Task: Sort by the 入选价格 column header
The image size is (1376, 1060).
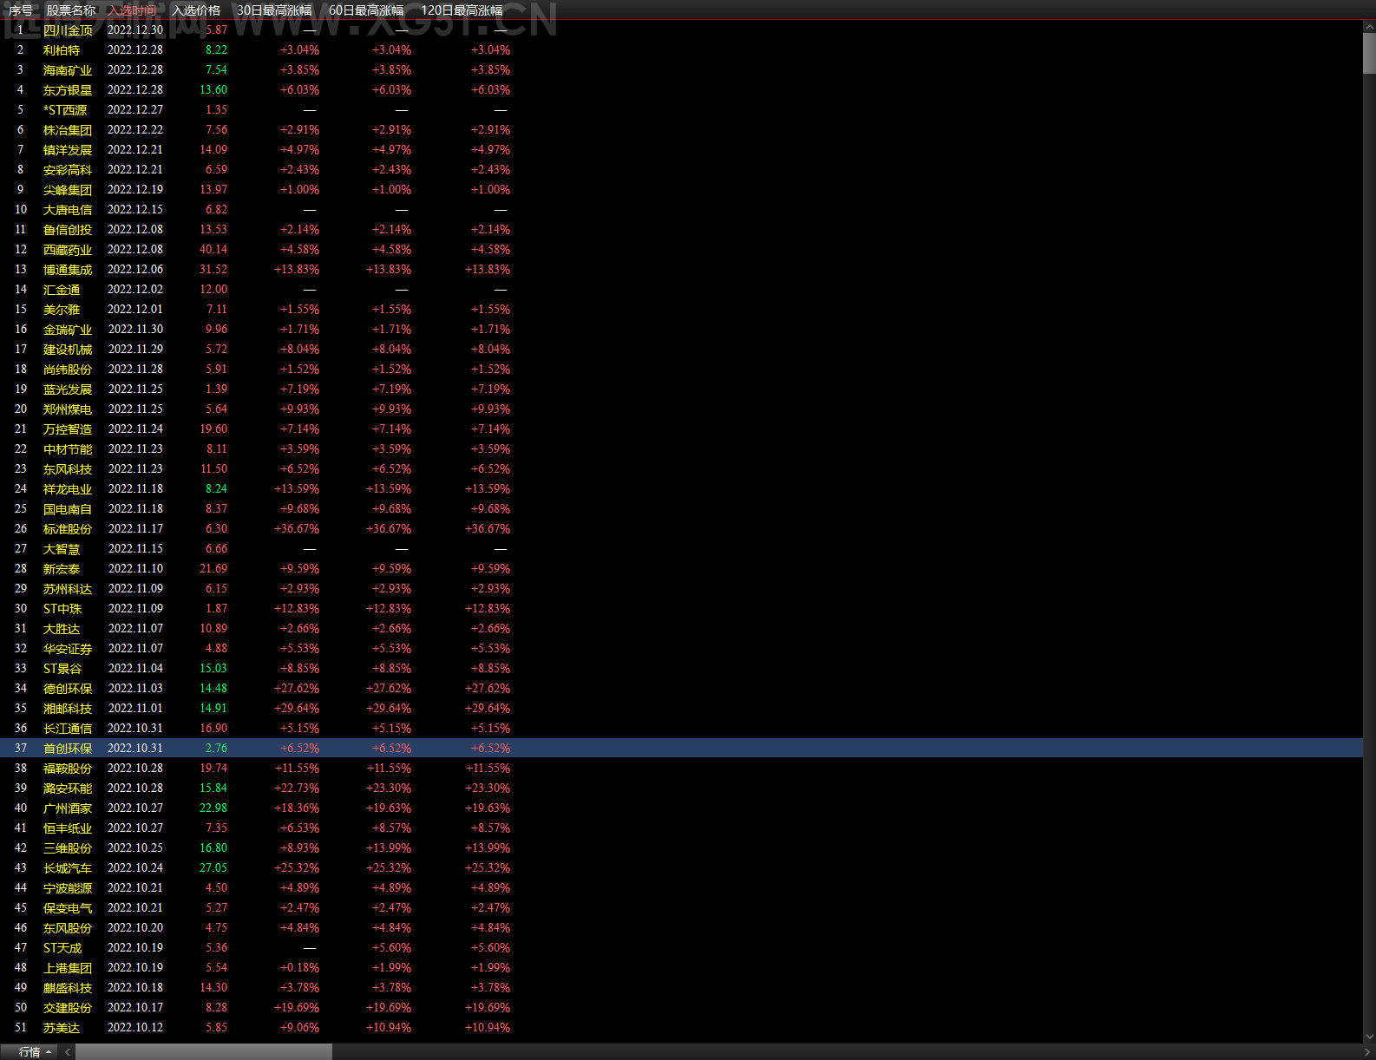Action: coord(196,10)
